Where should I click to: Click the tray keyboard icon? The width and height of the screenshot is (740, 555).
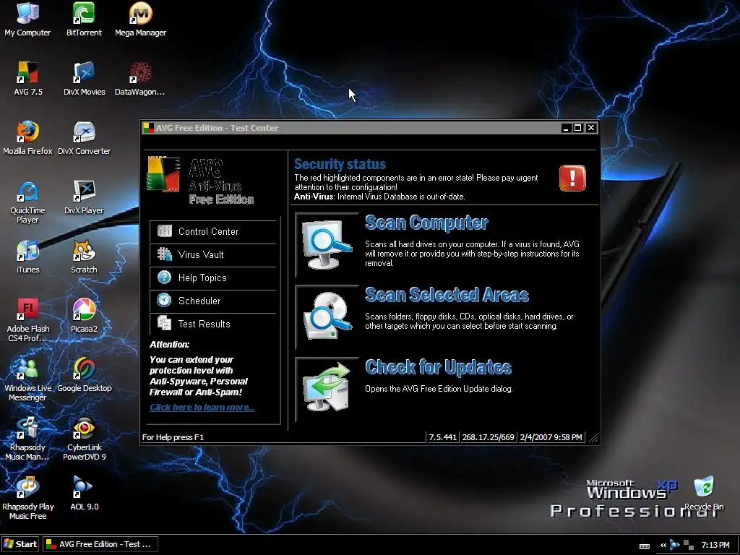[644, 546]
